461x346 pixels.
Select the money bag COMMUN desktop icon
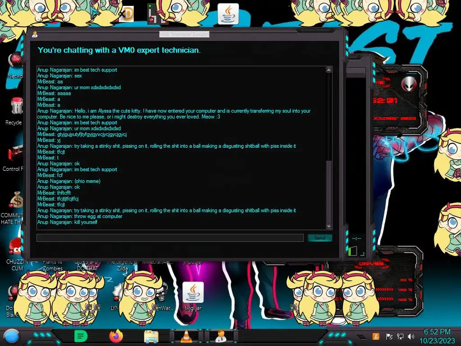(x=14, y=208)
